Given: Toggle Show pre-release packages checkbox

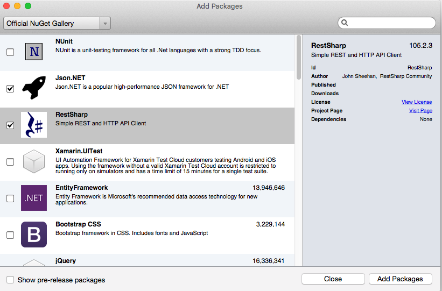Looking at the screenshot, I should (x=10, y=280).
